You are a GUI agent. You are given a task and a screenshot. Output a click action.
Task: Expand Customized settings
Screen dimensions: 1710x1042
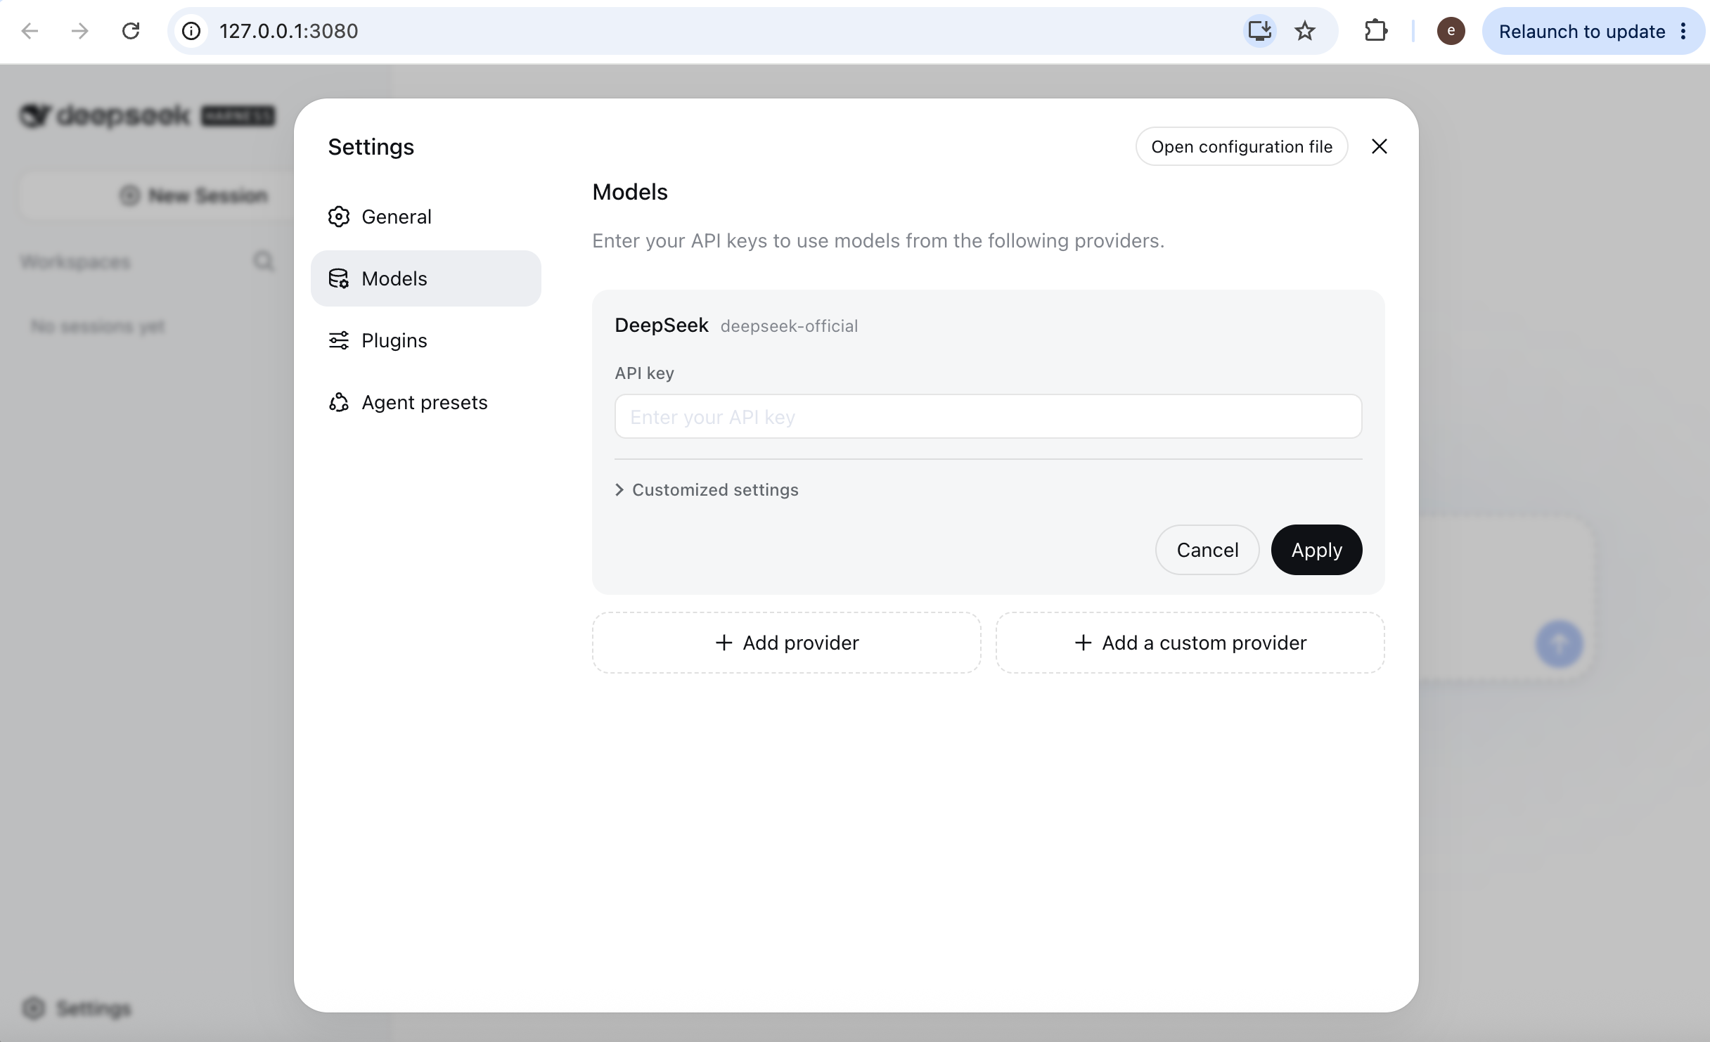pyautogui.click(x=707, y=489)
